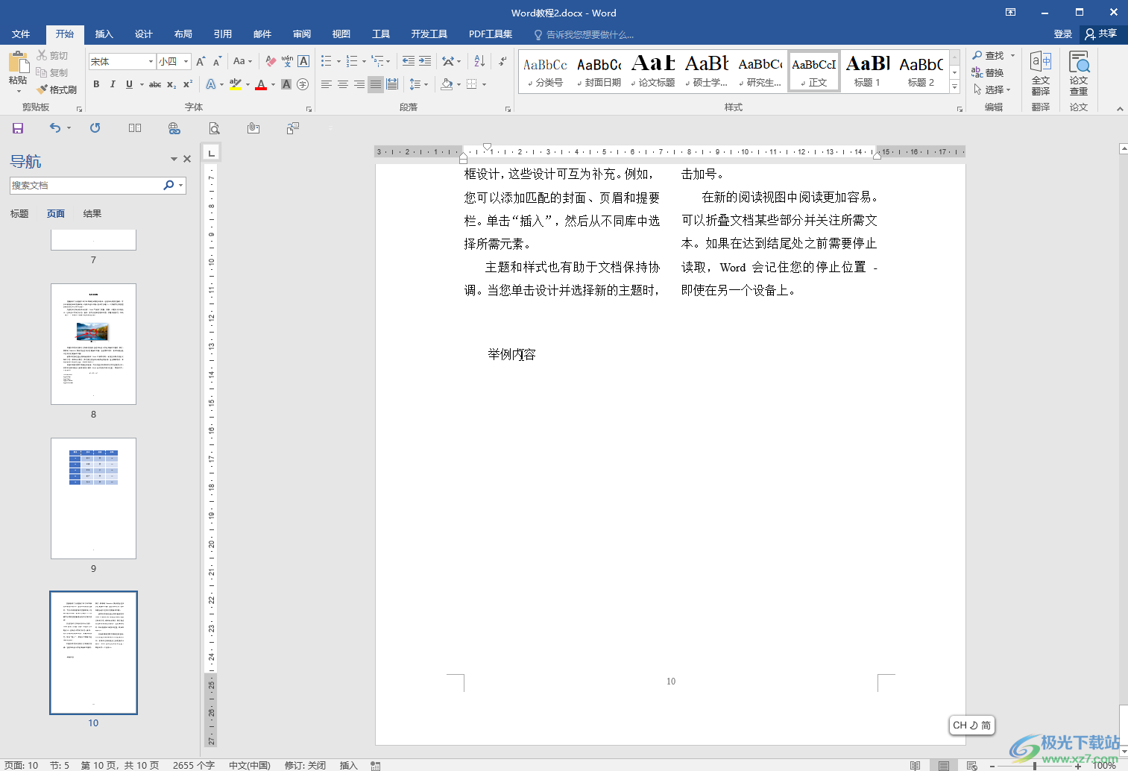Open line spacing dropdown
The height and width of the screenshot is (771, 1128).
click(419, 84)
